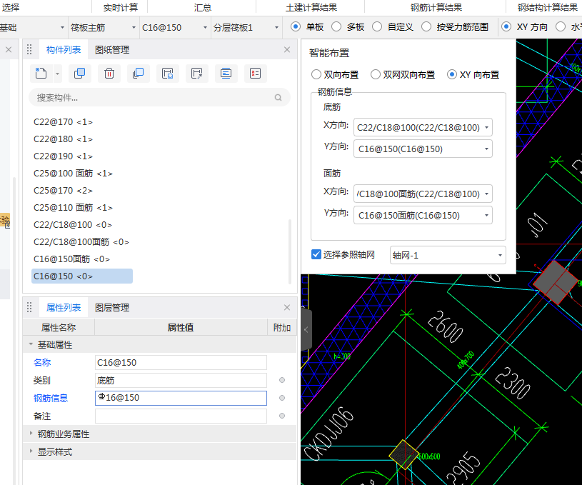Toggle the 附加 circle for 备注 row
The image size is (582, 485).
[x=282, y=416]
